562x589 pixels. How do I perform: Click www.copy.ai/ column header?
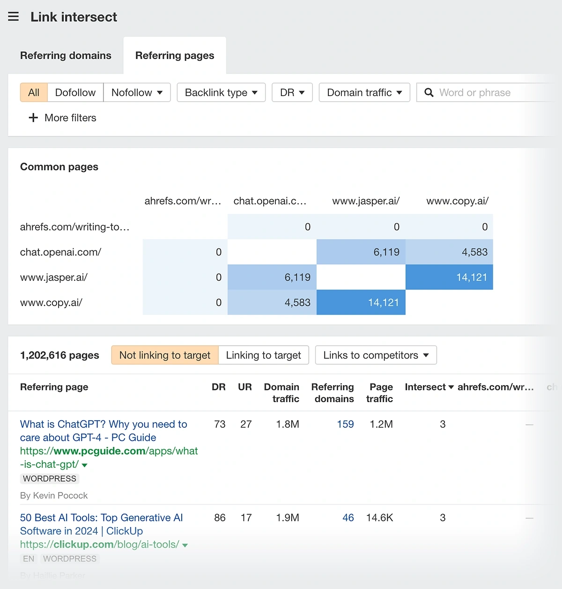(x=457, y=201)
